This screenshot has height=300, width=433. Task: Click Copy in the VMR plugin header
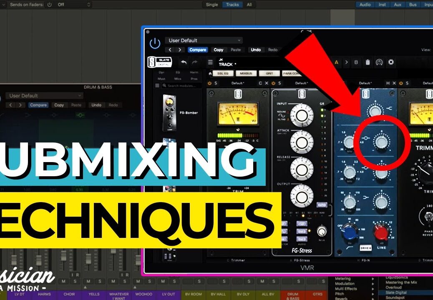pos(219,50)
